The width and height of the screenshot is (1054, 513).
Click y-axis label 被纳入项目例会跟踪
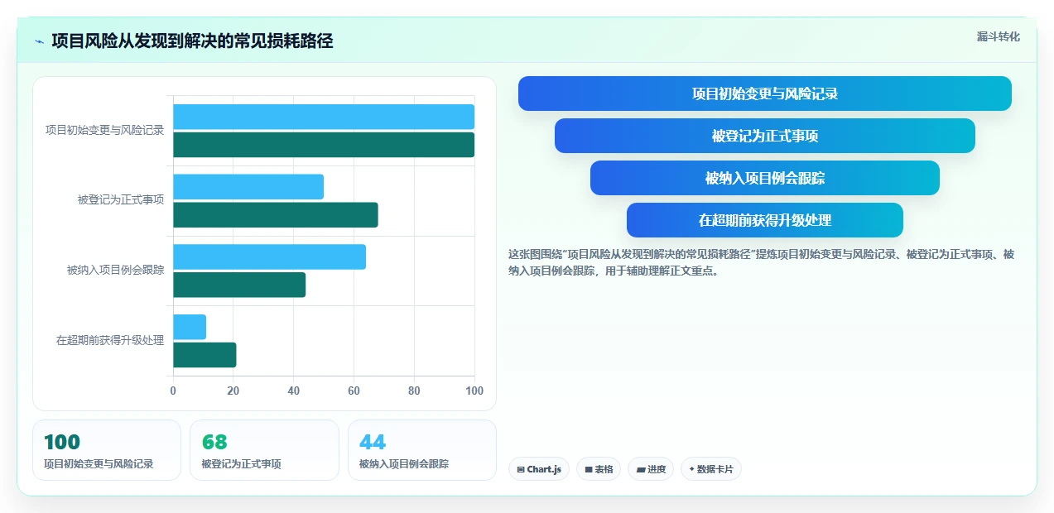pos(115,270)
